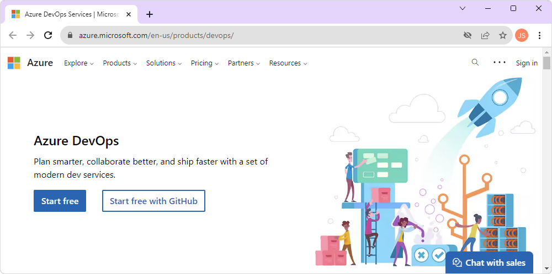This screenshot has height=274, width=552.
Task: Open Chrome three-dot menu
Action: pyautogui.click(x=539, y=35)
